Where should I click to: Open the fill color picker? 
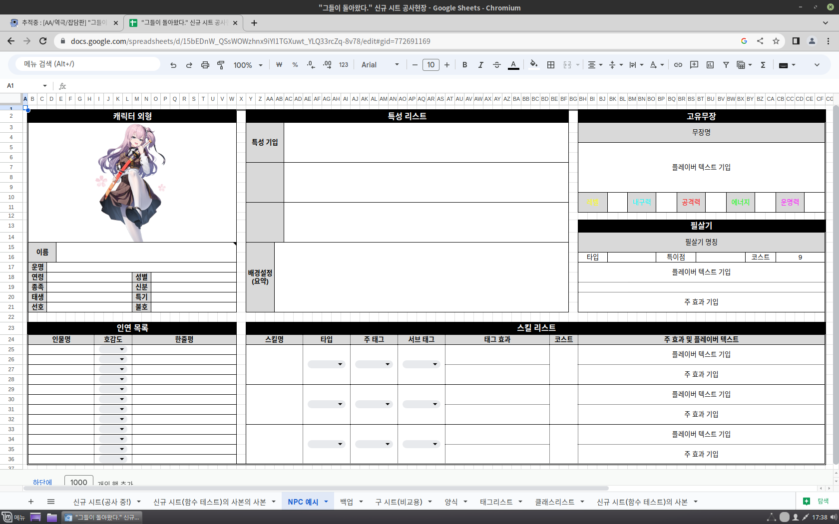coord(533,65)
